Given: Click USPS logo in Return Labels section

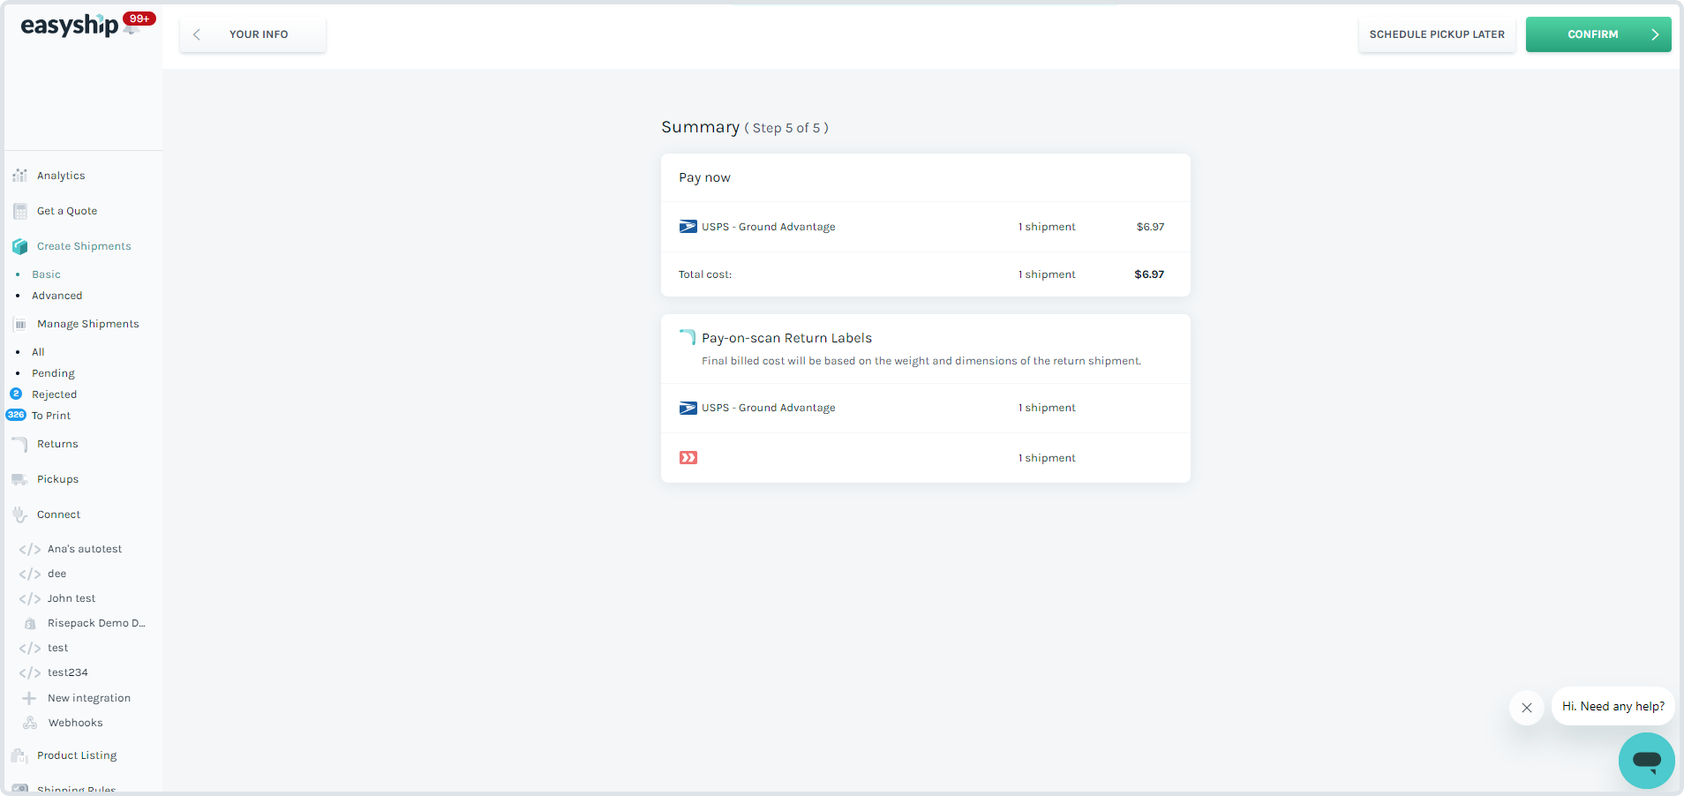Looking at the screenshot, I should click(x=688, y=408).
